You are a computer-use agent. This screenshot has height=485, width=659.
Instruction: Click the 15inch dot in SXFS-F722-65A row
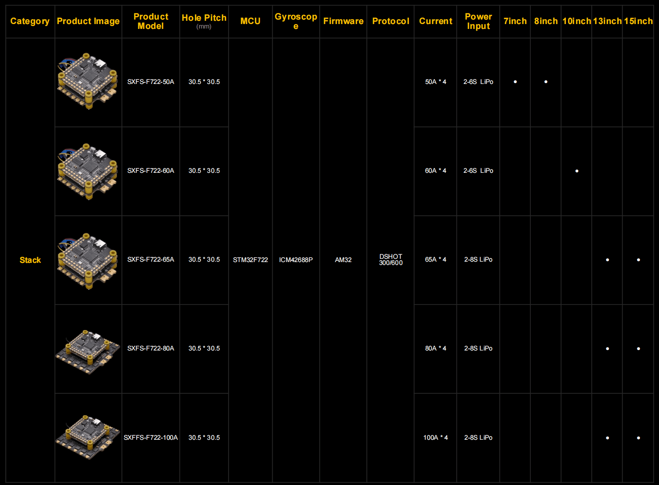click(639, 260)
